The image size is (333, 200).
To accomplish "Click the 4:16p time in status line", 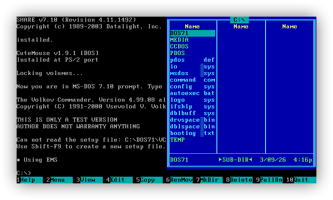I will 303,160.
